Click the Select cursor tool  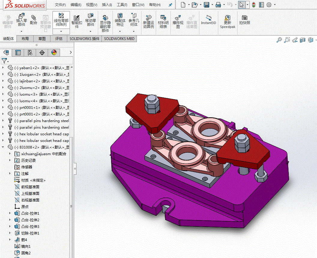point(242,5)
